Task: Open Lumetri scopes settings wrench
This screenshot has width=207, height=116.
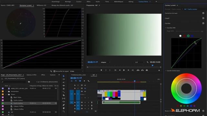Action: click(x=51, y=71)
